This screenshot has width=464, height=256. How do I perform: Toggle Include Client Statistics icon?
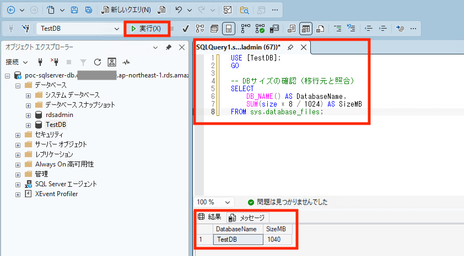click(274, 29)
